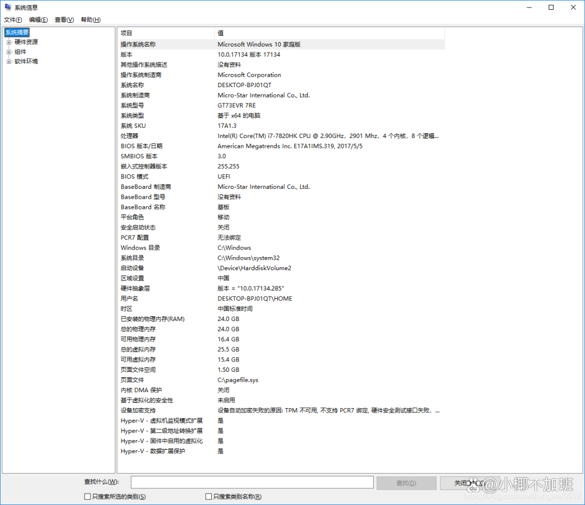The width and height of the screenshot is (585, 505).
Task: Expand the 组件 tree node
Action: pos(9,52)
